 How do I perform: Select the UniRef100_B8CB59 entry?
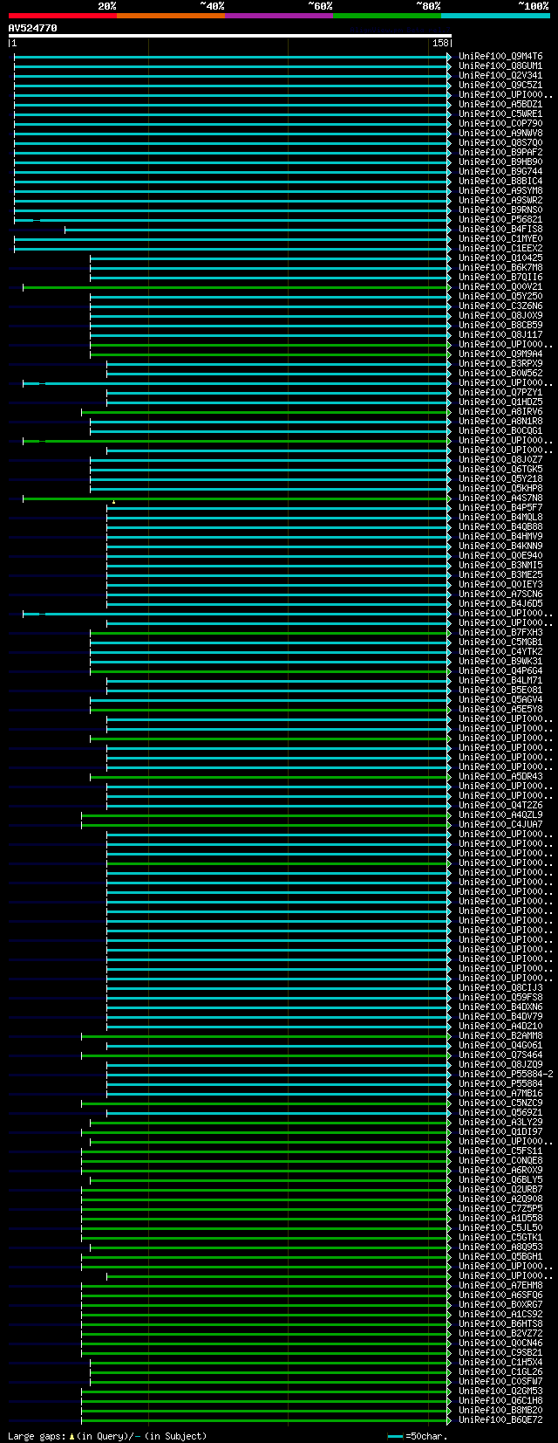pos(500,325)
